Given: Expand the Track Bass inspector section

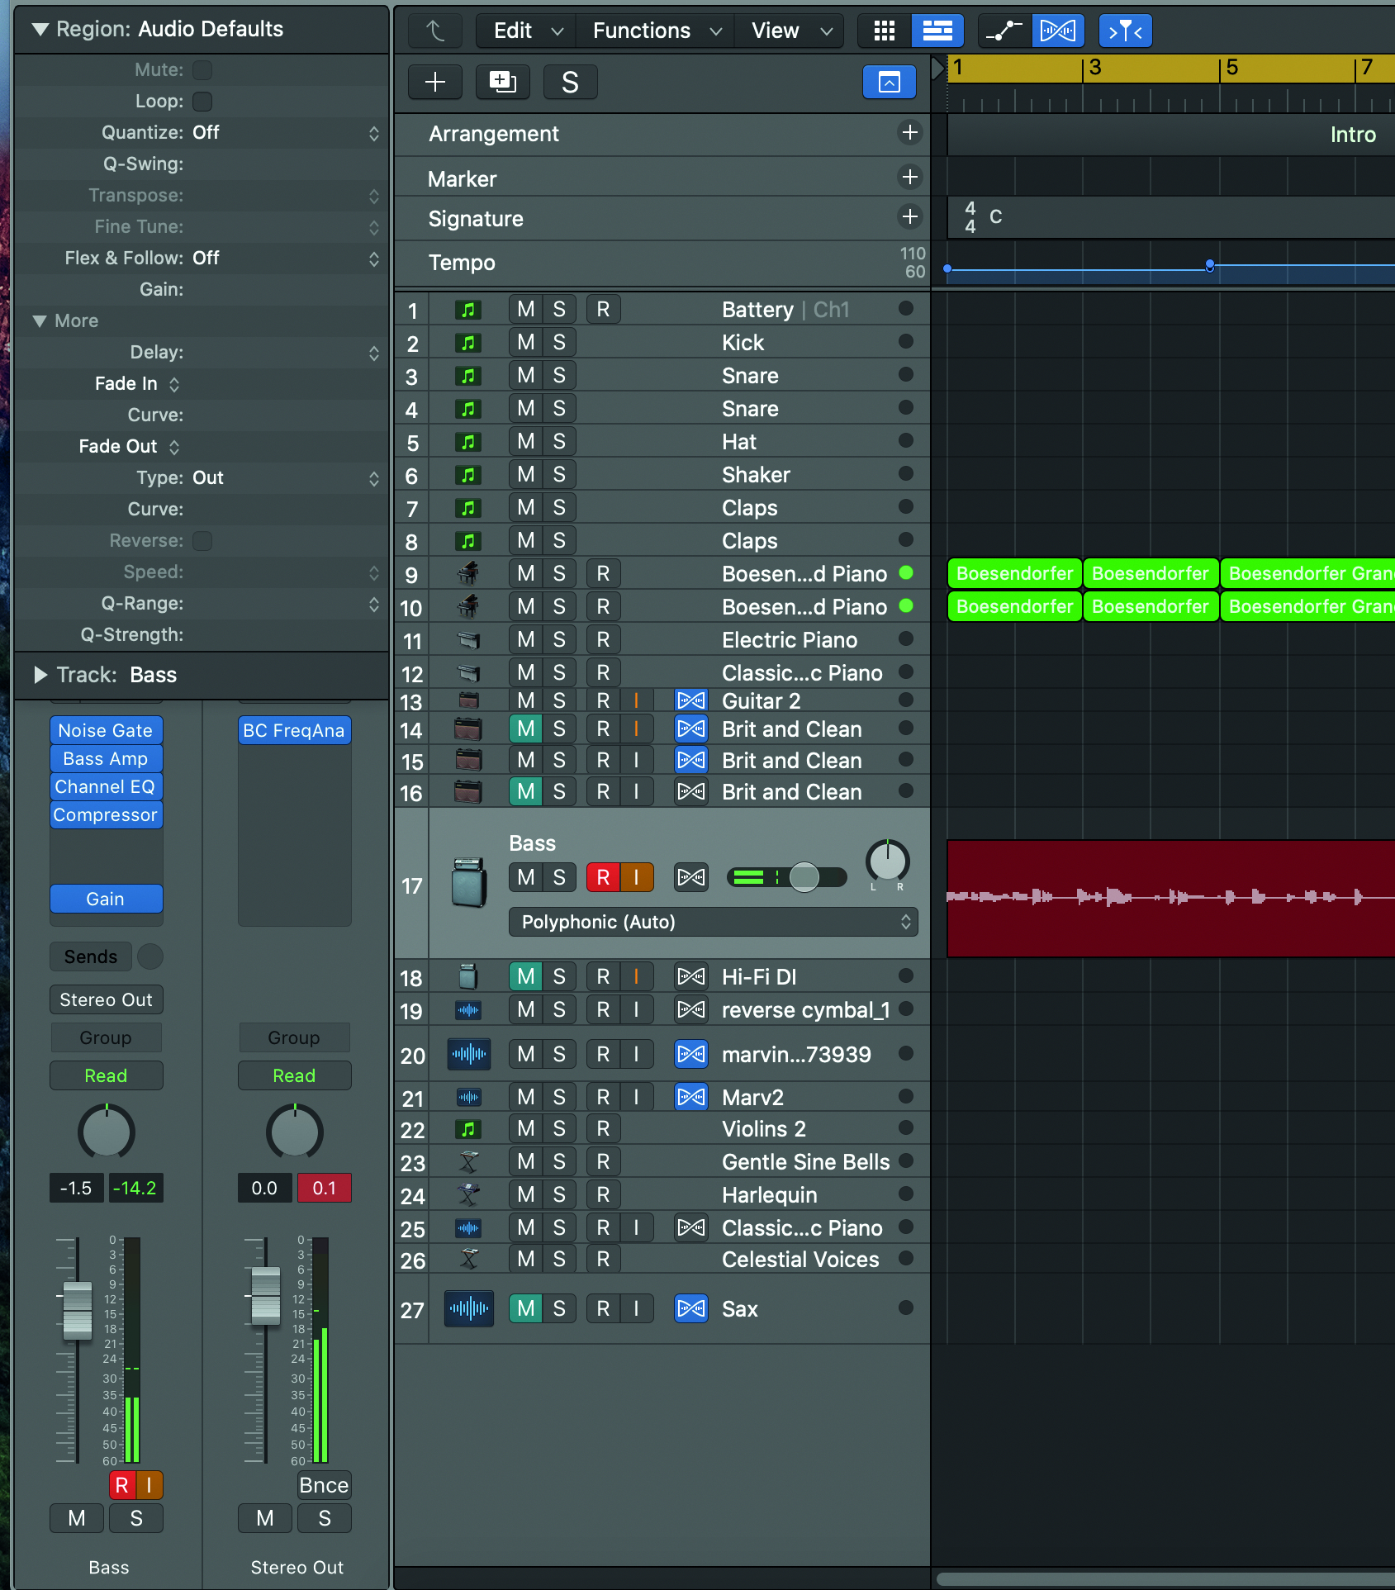Looking at the screenshot, I should click(40, 675).
